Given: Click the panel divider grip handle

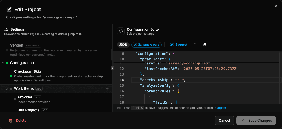Looking at the screenshot, I should [x=113, y=68].
